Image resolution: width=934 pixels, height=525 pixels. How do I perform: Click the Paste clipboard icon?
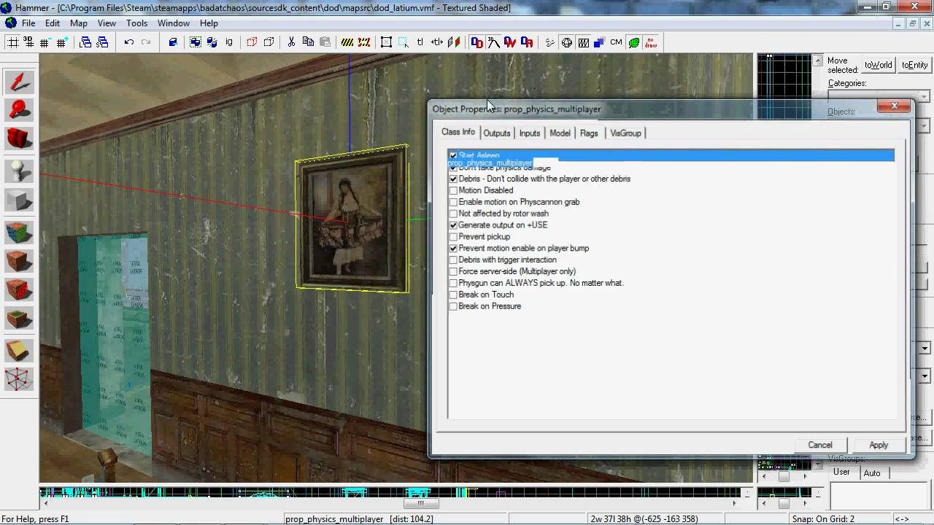click(325, 42)
